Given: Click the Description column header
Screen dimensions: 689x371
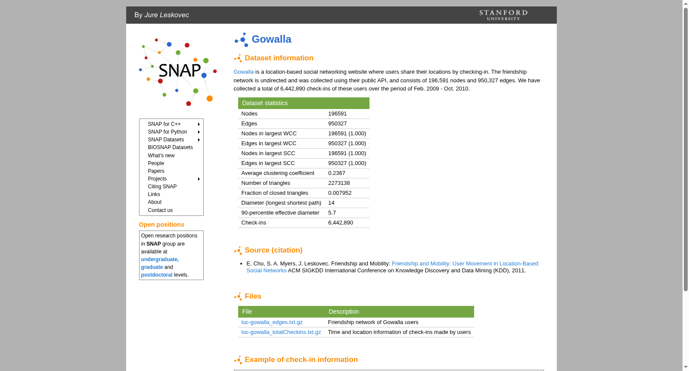Looking at the screenshot, I should coord(344,312).
